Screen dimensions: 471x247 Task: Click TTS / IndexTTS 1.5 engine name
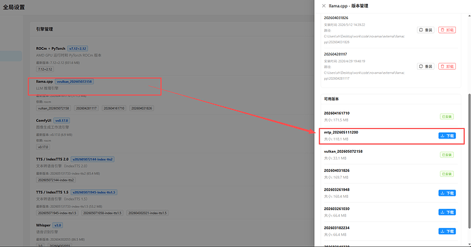click(53, 192)
